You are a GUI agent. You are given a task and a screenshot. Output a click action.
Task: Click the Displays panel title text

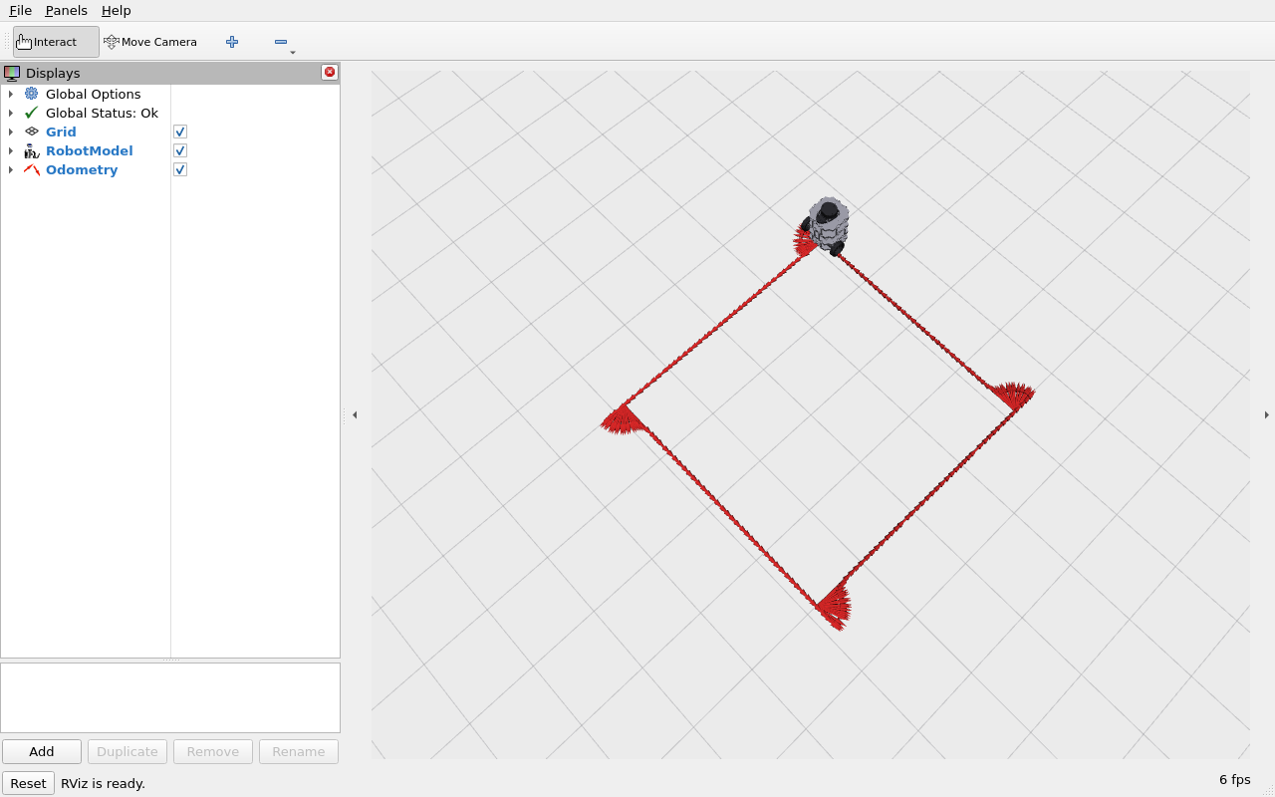click(x=53, y=73)
